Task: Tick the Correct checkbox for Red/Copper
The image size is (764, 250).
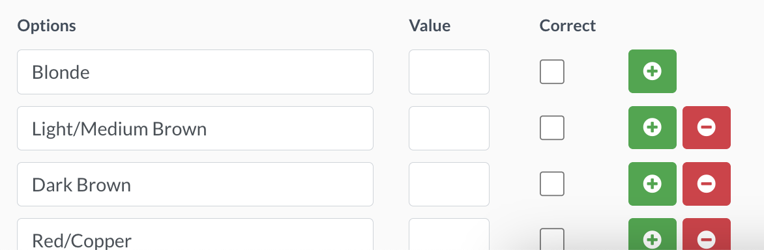Action: click(x=552, y=239)
